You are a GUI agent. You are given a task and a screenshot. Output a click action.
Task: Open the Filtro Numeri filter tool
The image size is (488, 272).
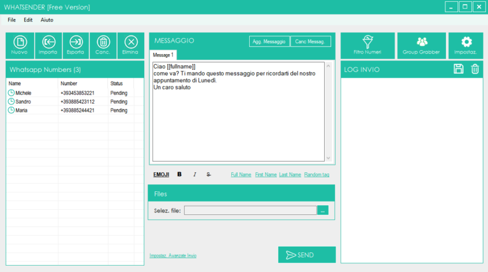[367, 45]
